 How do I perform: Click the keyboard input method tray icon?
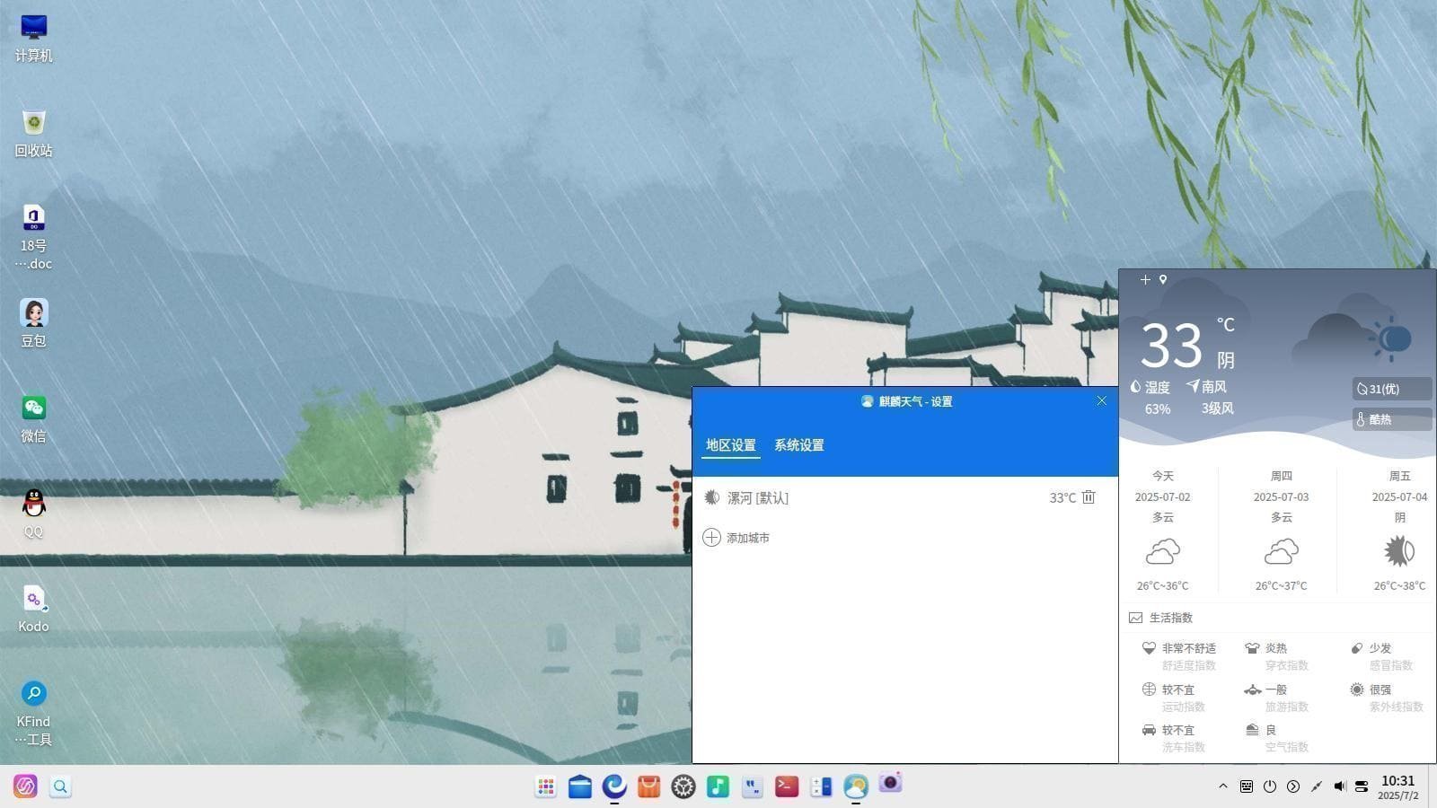click(x=1247, y=786)
